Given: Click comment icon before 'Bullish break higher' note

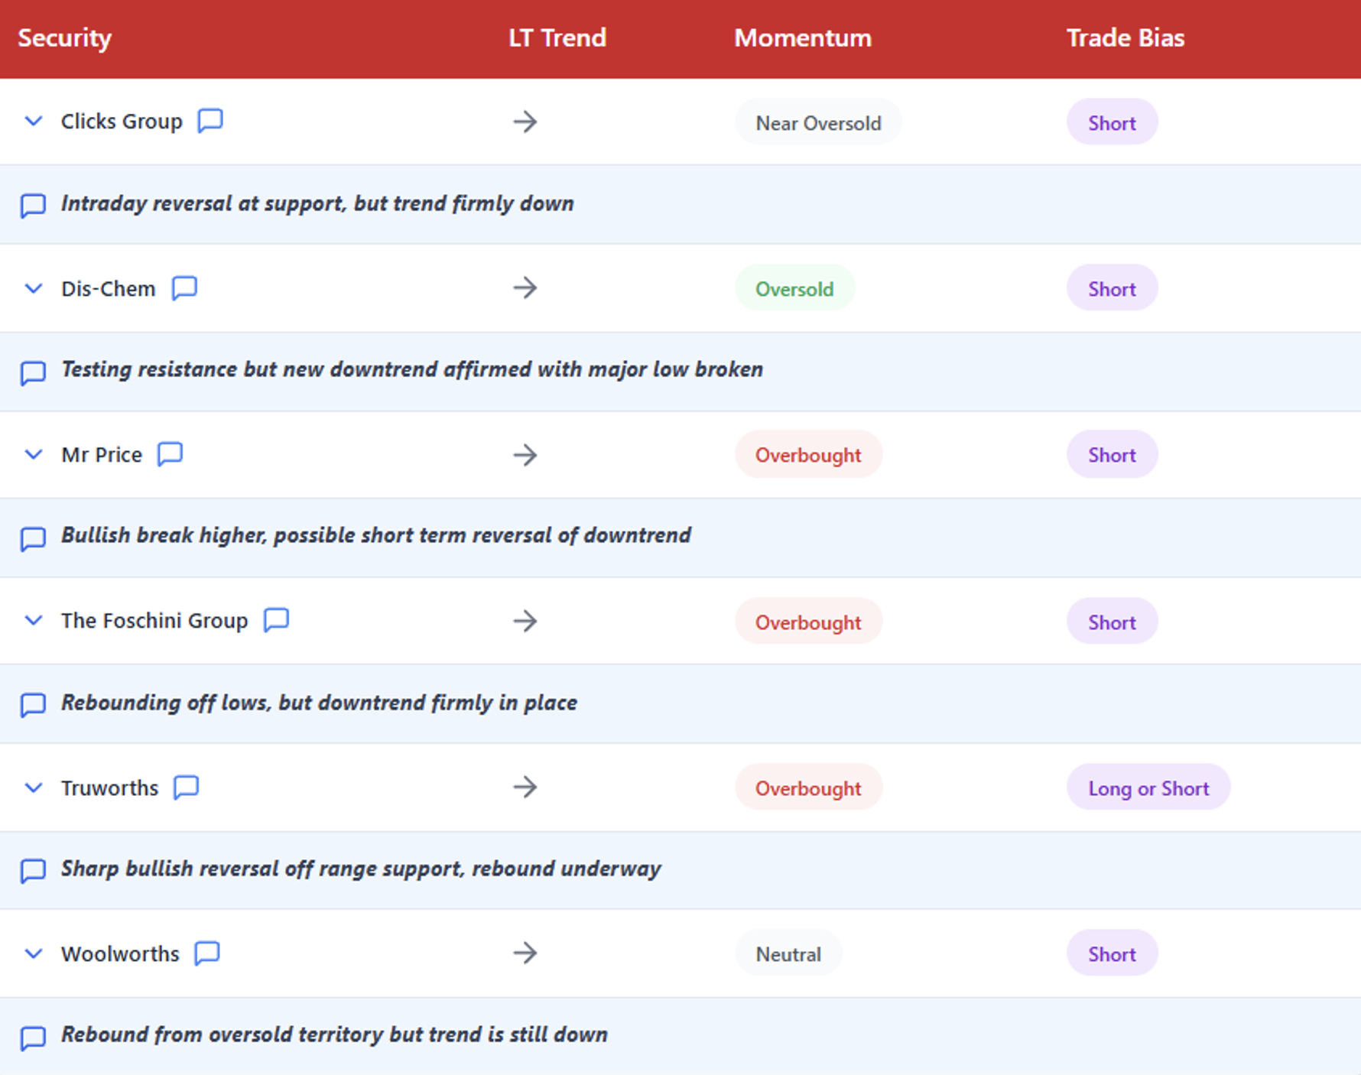Looking at the screenshot, I should click(33, 538).
